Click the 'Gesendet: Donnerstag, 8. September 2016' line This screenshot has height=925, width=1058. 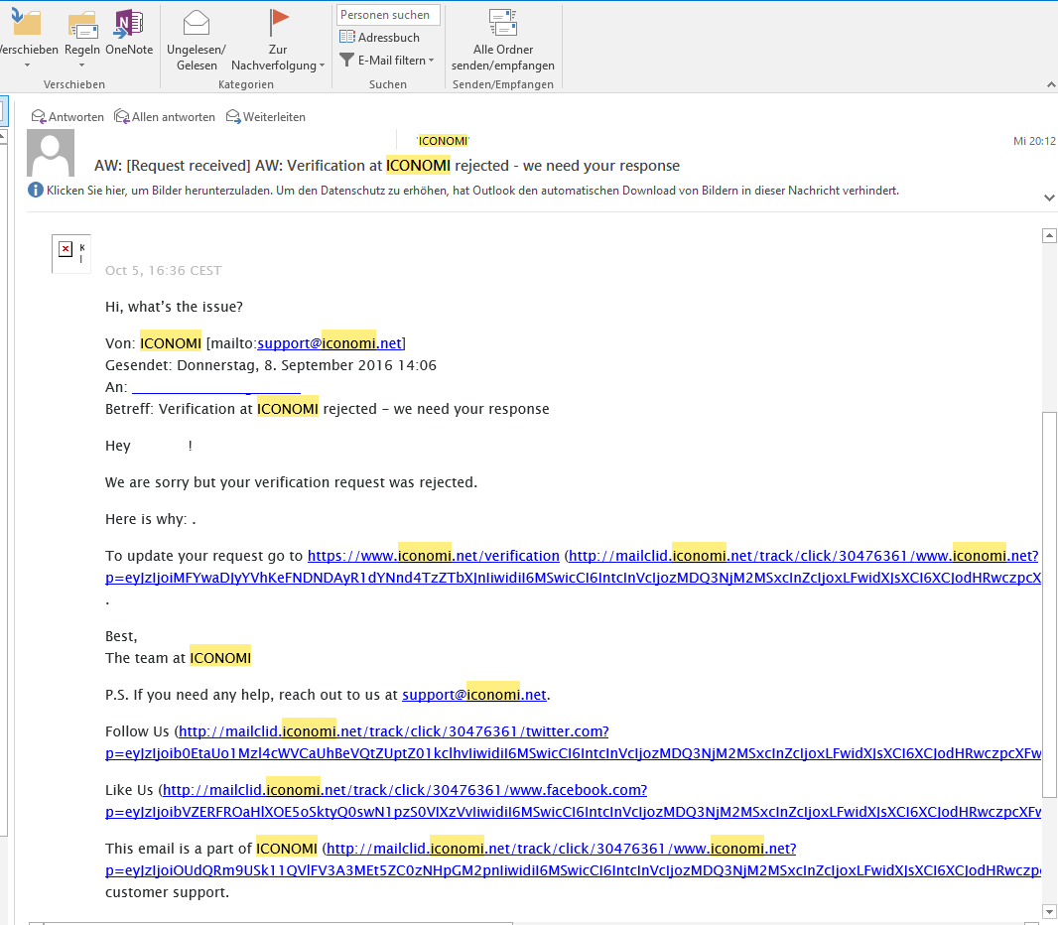(271, 365)
